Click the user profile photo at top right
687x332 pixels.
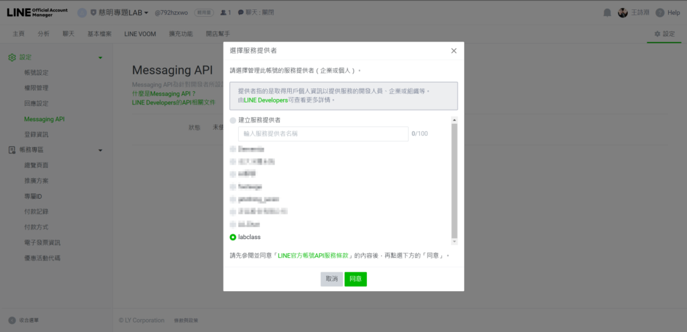point(623,13)
